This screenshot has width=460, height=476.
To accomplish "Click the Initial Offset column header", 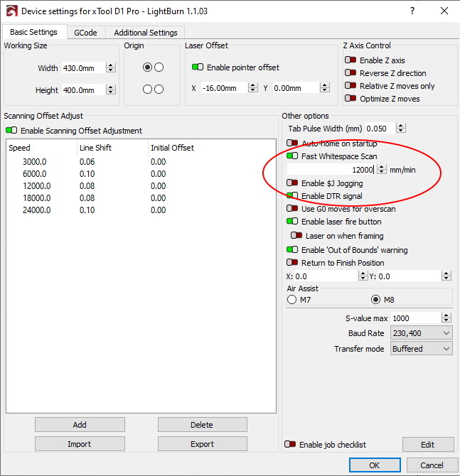I will pos(212,148).
